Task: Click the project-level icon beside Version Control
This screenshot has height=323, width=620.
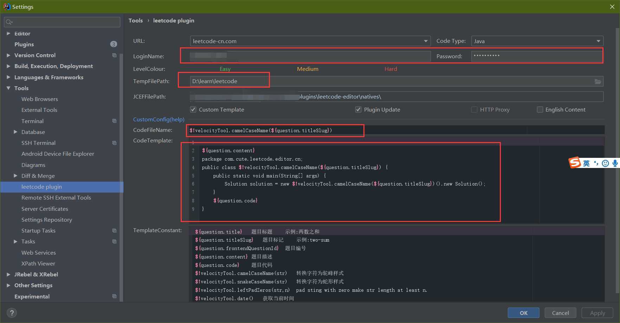Action: click(114, 55)
